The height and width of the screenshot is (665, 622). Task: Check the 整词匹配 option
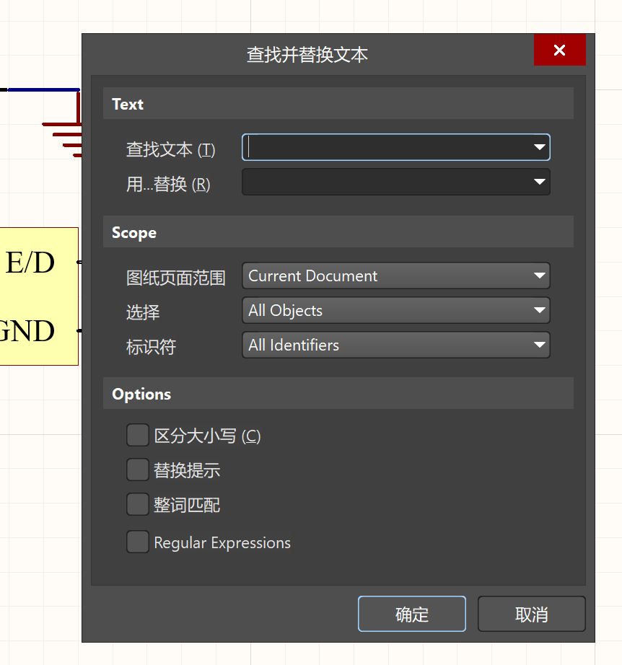[x=138, y=505]
